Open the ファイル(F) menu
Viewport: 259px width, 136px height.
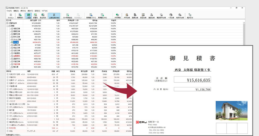[x=9, y=11]
